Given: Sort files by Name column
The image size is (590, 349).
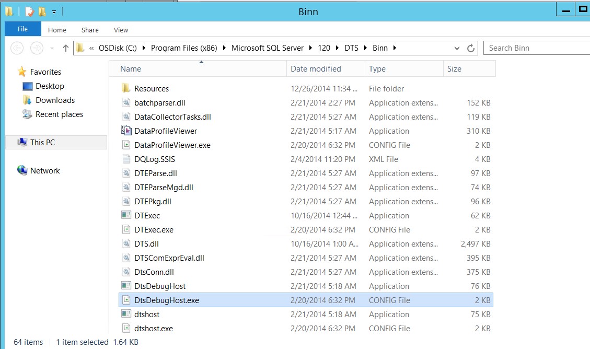Looking at the screenshot, I should pos(198,69).
